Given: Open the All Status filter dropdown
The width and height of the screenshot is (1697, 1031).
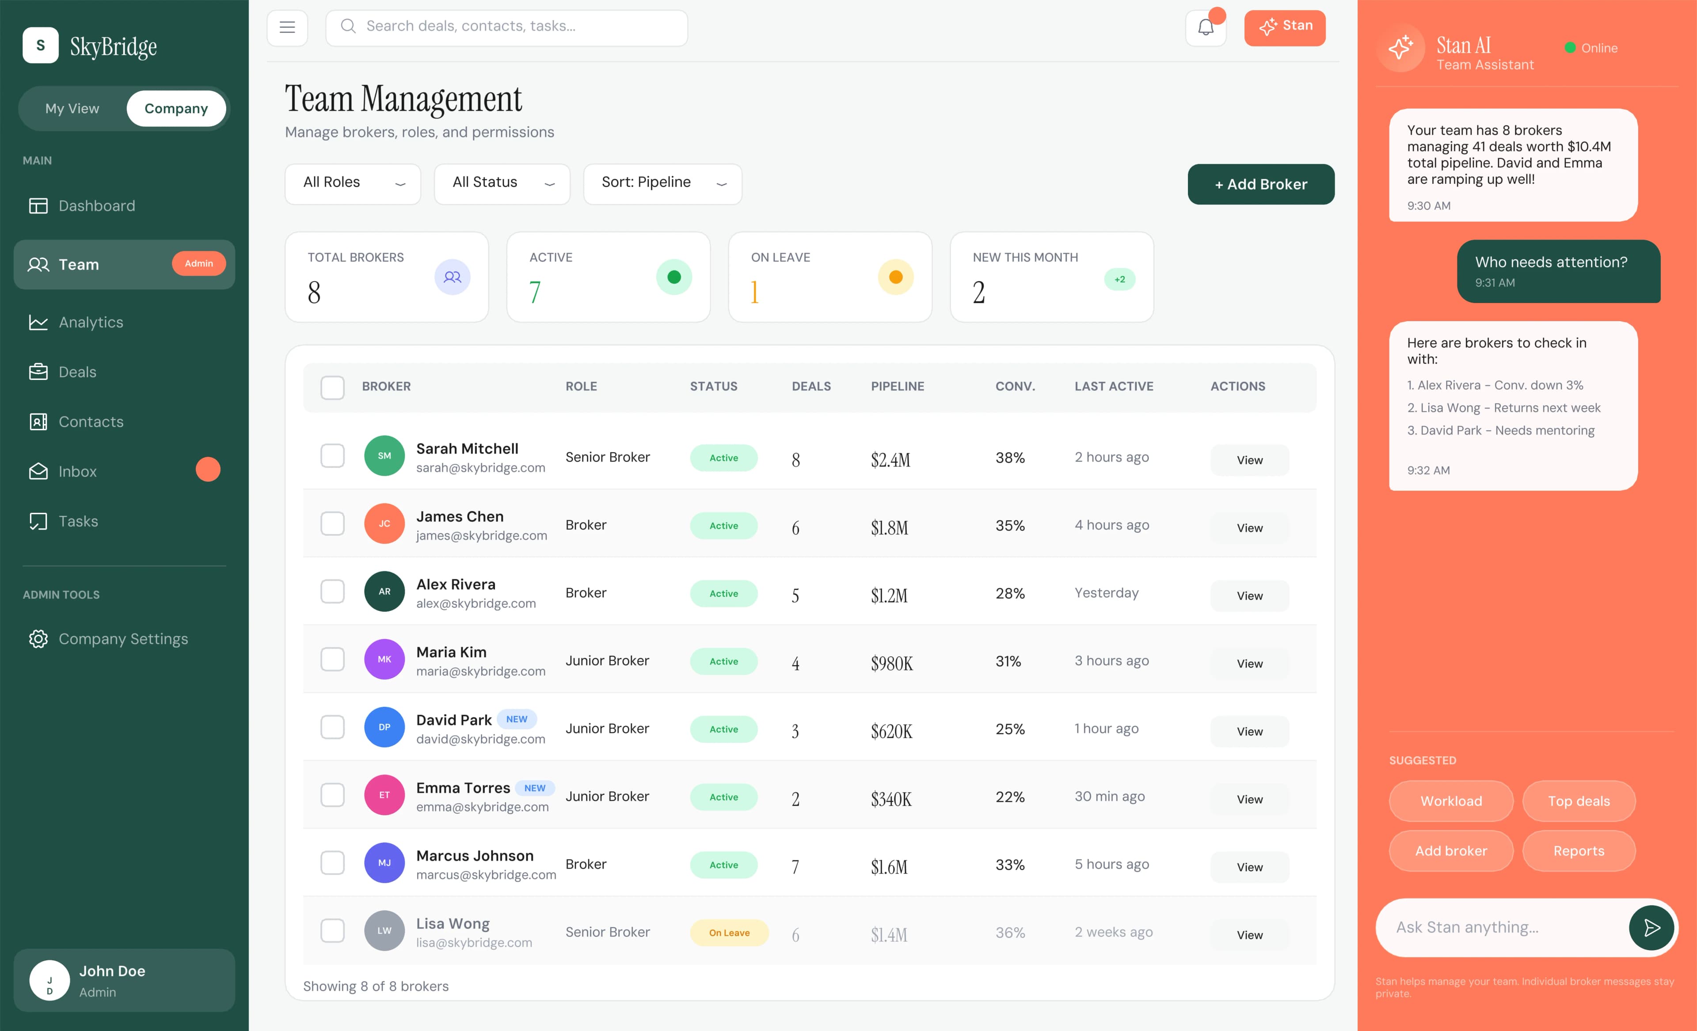Looking at the screenshot, I should [502, 183].
